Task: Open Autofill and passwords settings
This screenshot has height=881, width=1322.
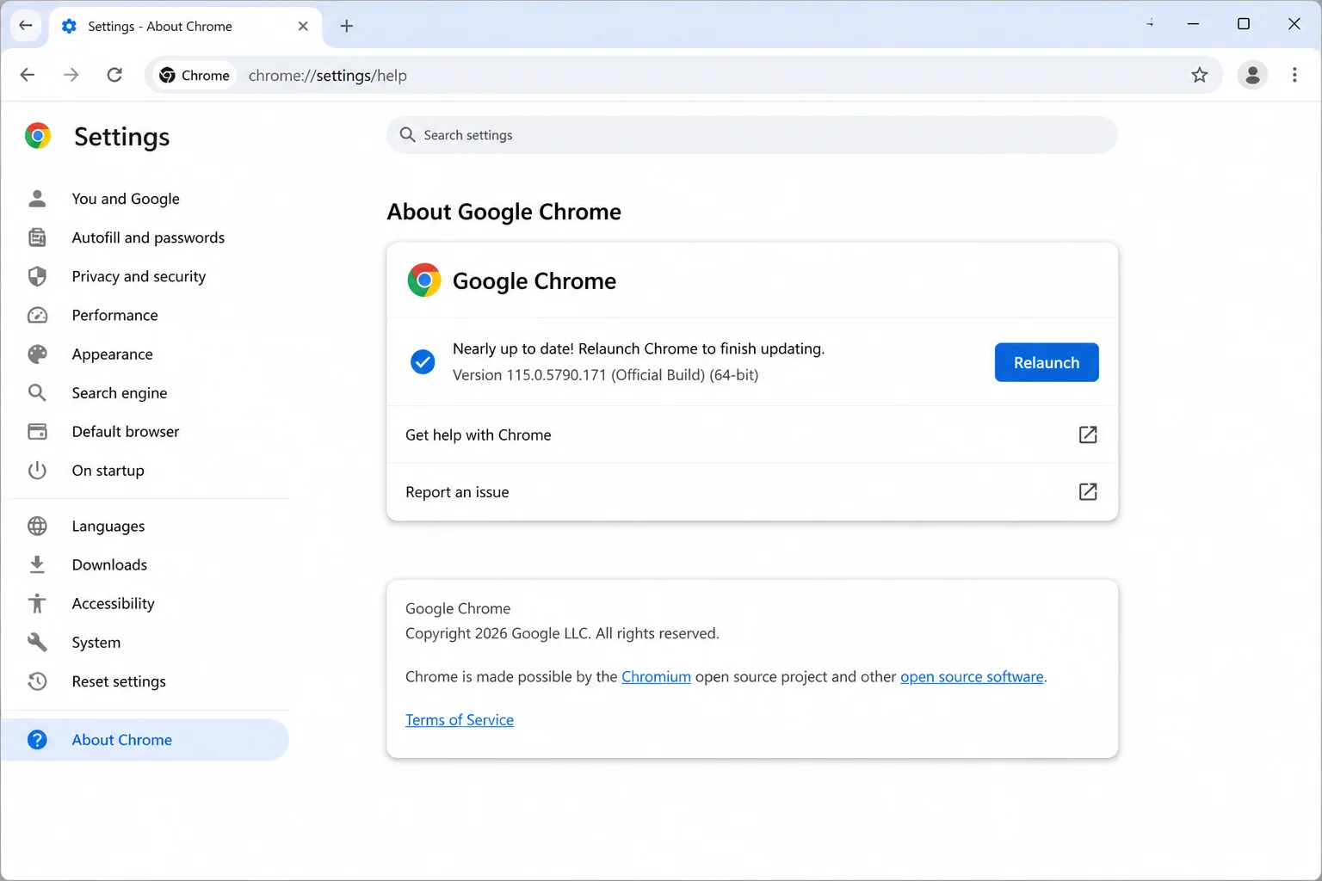Action: pyautogui.click(x=148, y=237)
